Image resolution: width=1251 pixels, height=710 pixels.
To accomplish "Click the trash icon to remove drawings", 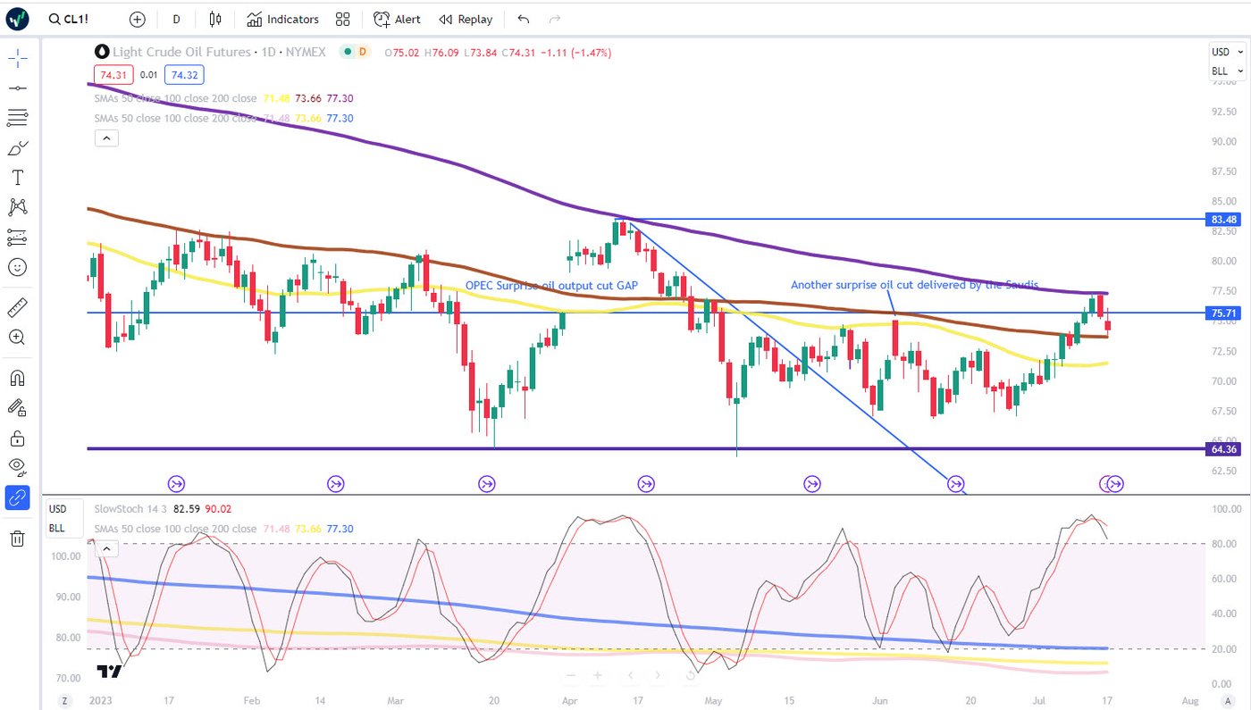I will 17,538.
